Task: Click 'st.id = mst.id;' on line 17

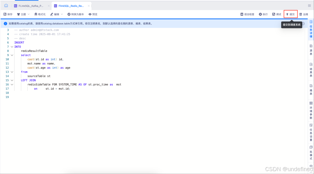Action: pyautogui.click(x=58, y=89)
